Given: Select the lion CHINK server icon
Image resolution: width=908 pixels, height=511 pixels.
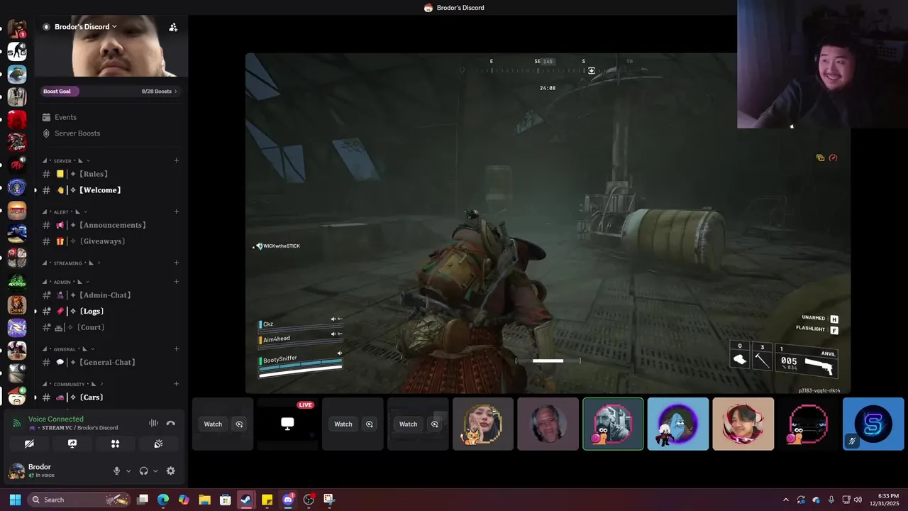Looking at the screenshot, I should (17, 305).
